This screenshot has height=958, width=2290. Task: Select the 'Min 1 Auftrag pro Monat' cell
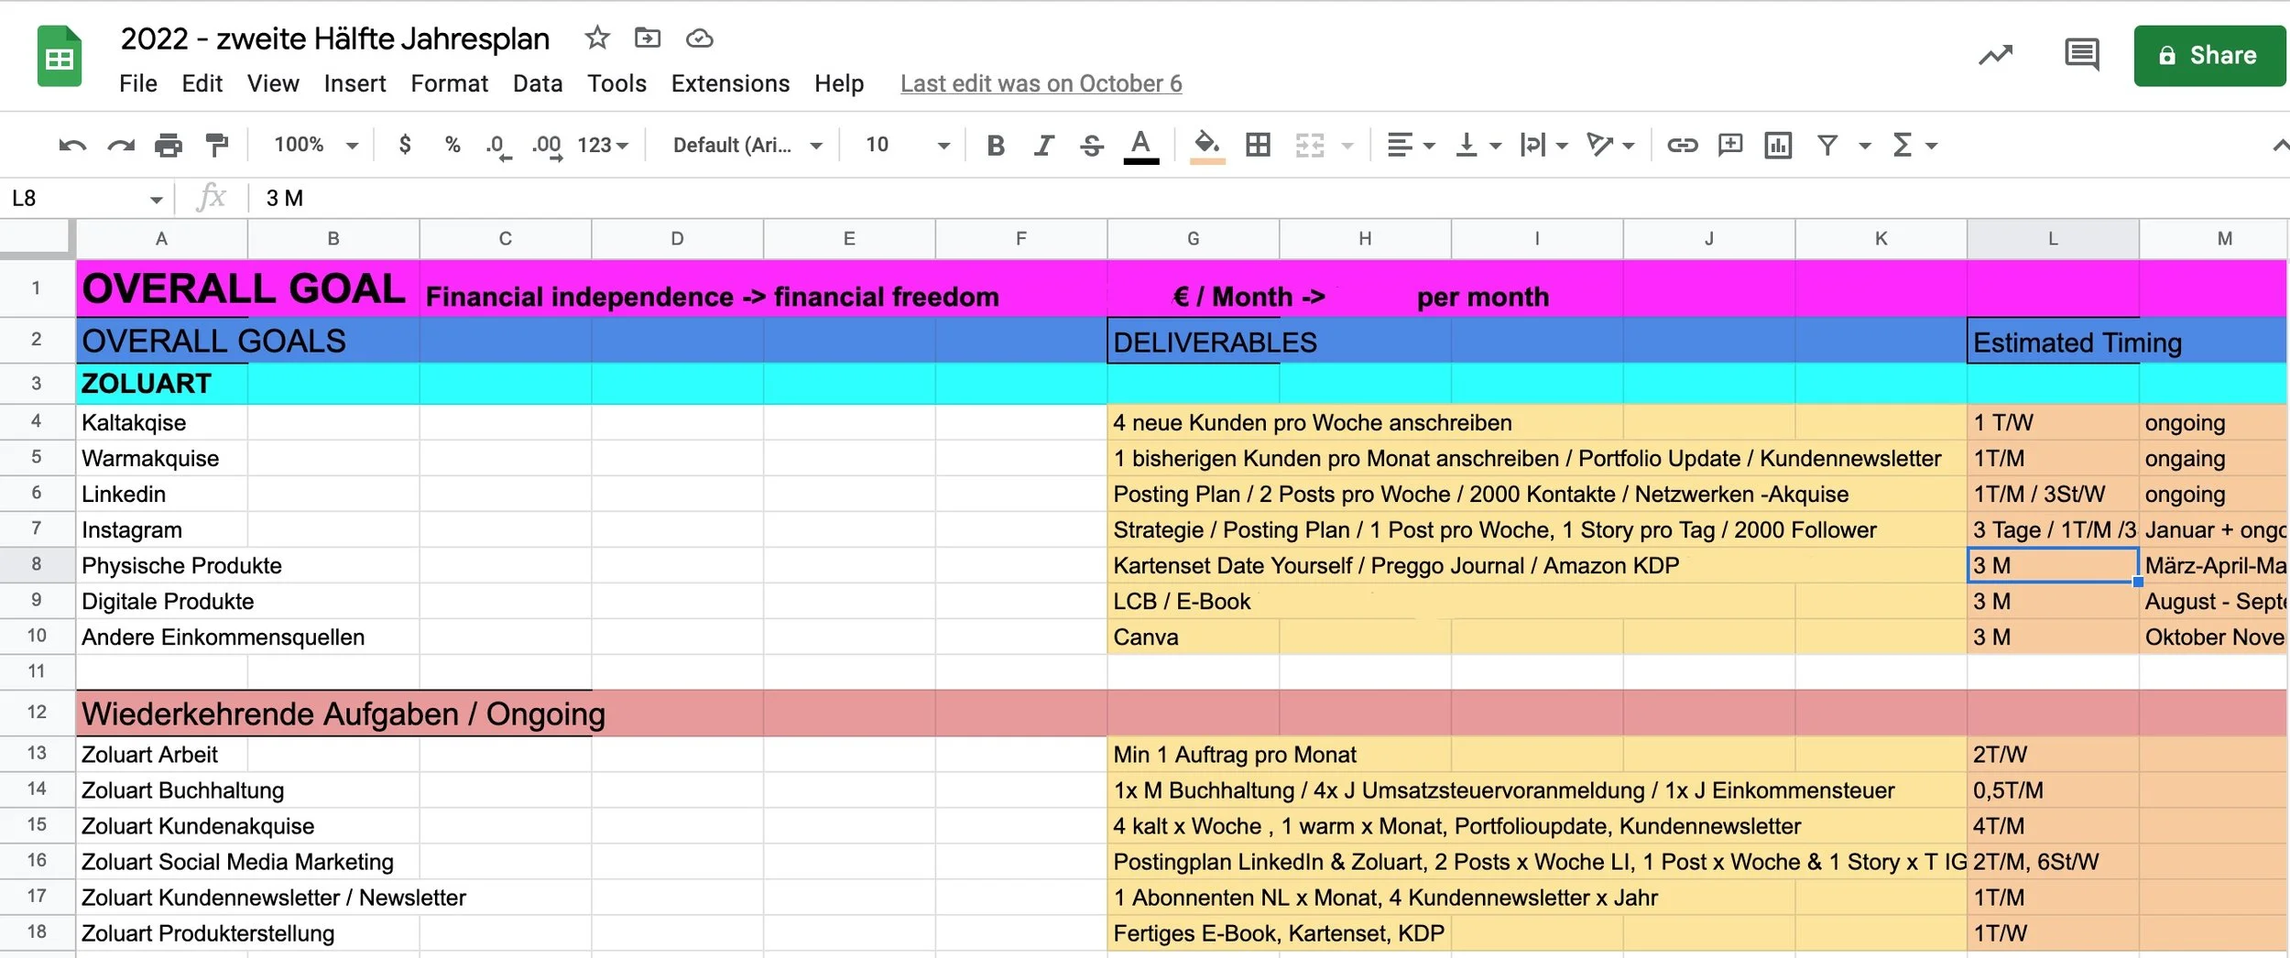tap(1193, 755)
